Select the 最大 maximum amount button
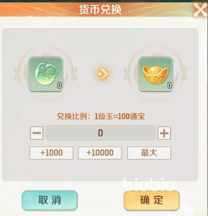 149,153
